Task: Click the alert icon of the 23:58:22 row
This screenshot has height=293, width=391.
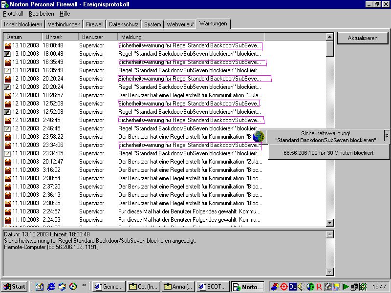Action: 8,137
